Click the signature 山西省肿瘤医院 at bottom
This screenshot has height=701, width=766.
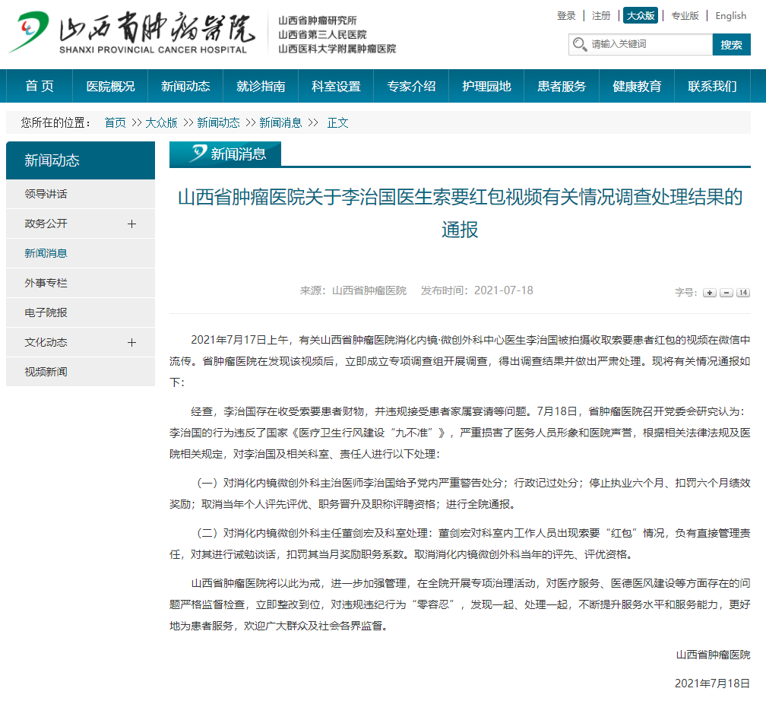[714, 655]
